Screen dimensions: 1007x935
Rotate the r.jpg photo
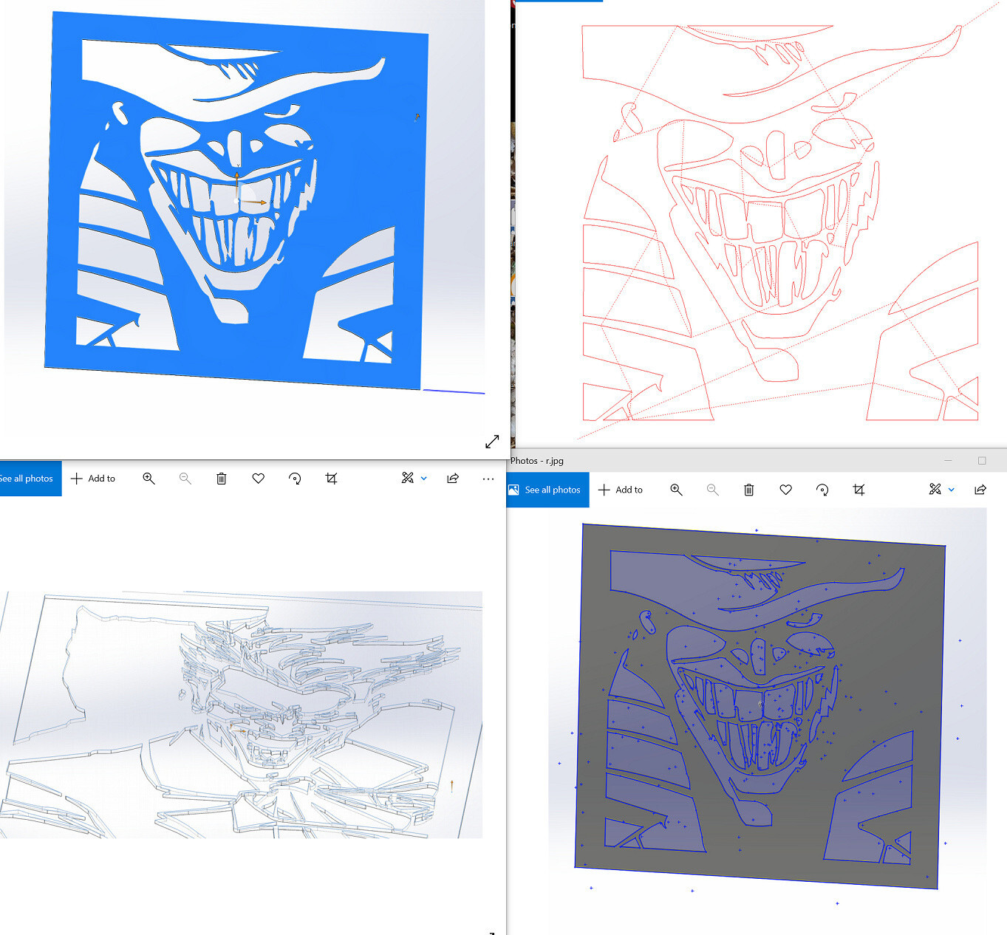click(x=822, y=490)
